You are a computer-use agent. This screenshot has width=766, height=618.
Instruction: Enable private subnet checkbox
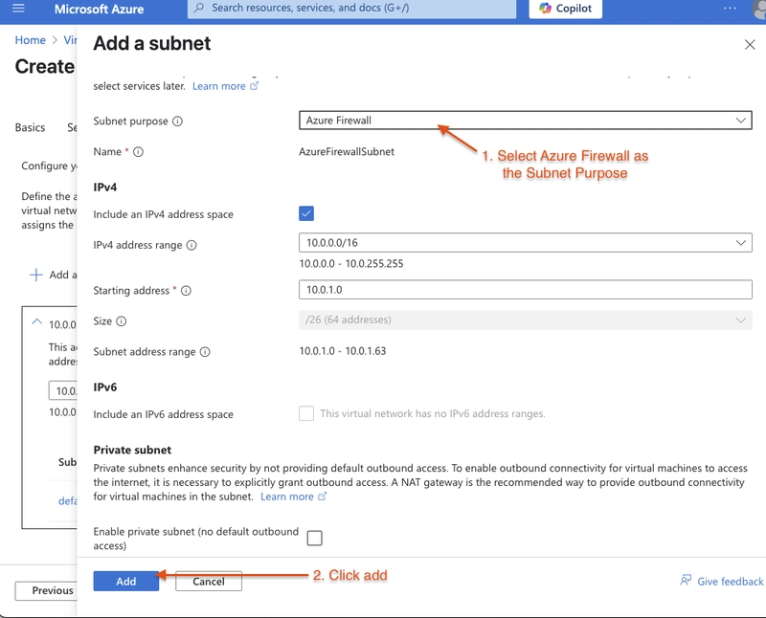tap(315, 538)
